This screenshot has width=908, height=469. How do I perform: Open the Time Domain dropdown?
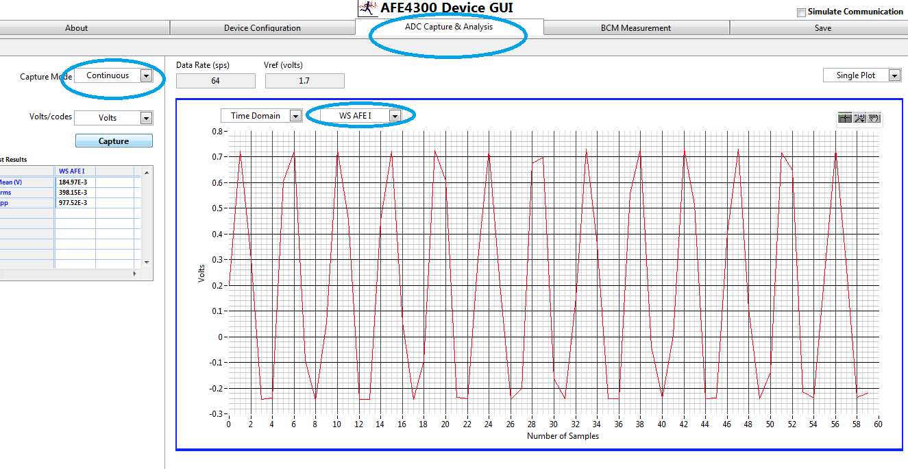(x=261, y=116)
